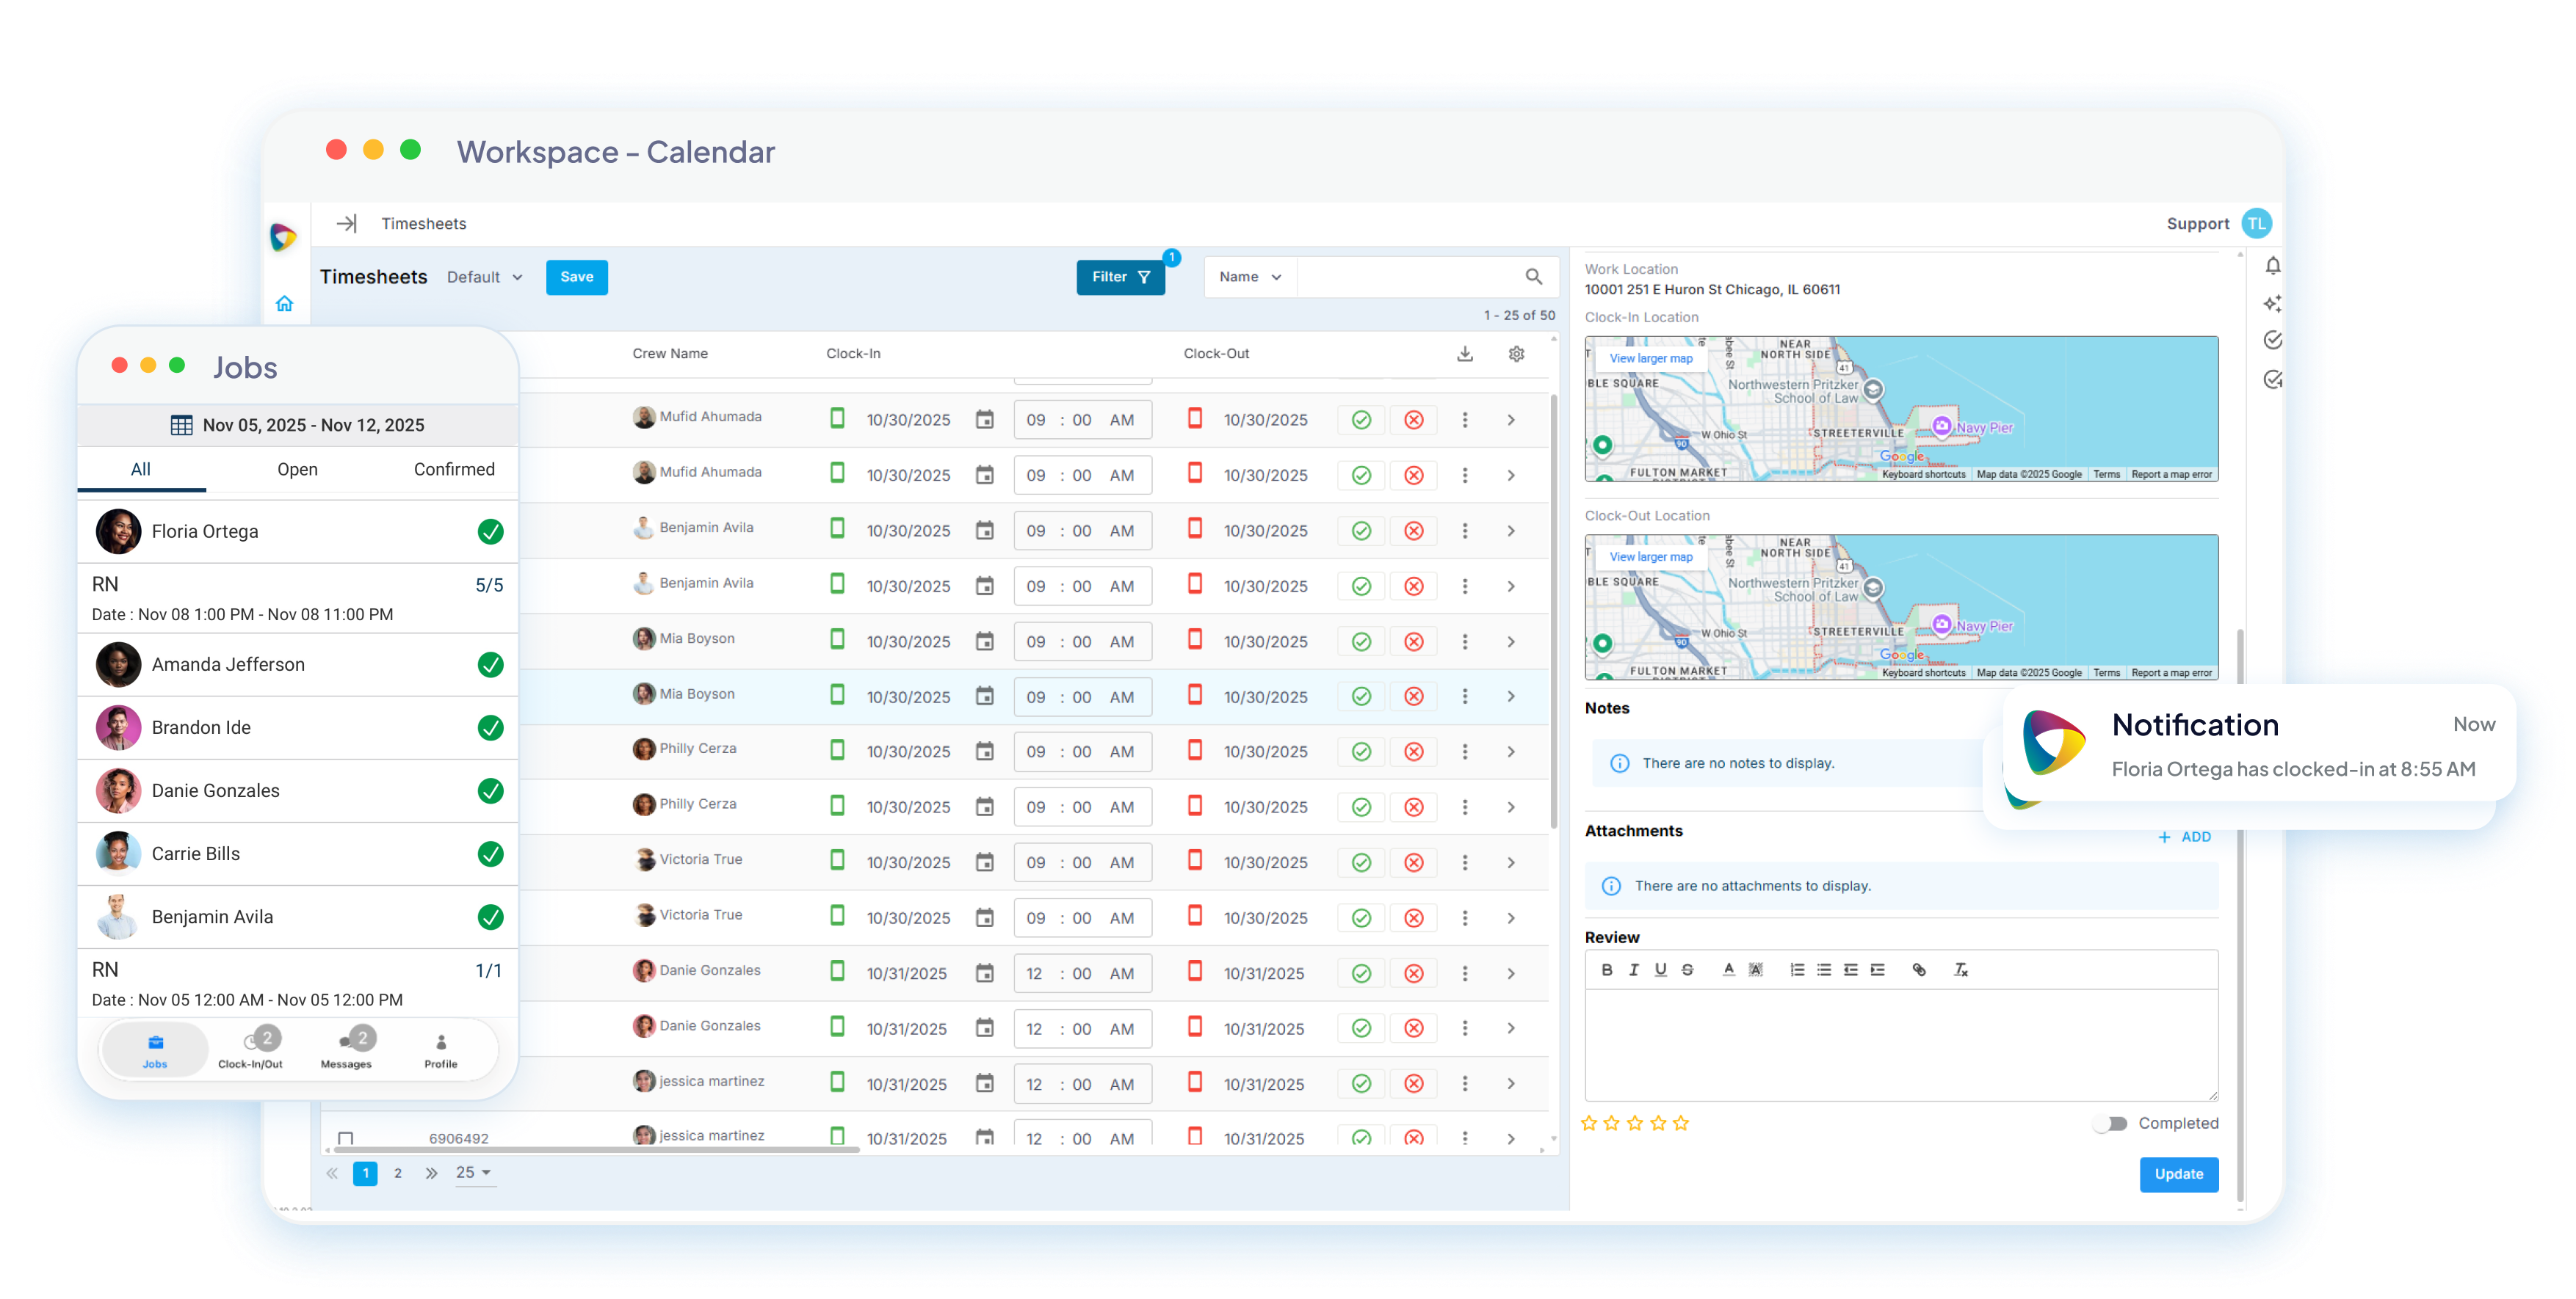Insert ordered list in Review editor
Viewport: 2576px width, 1299px height.
[1797, 969]
